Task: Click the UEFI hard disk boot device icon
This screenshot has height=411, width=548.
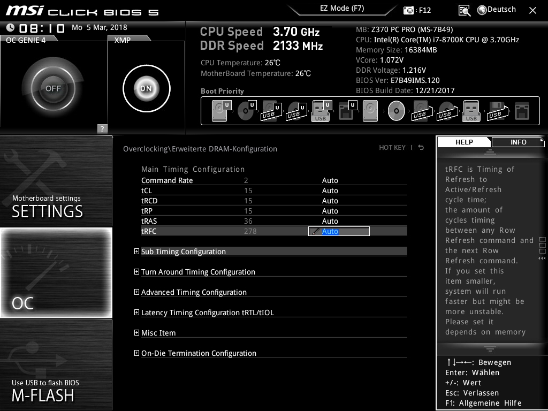Action: click(221, 111)
